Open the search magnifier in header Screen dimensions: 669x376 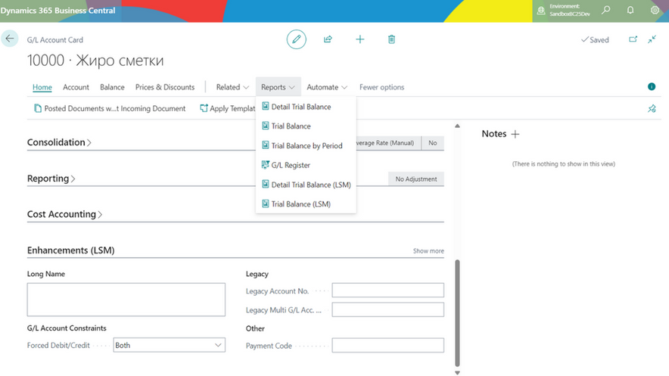click(x=606, y=11)
